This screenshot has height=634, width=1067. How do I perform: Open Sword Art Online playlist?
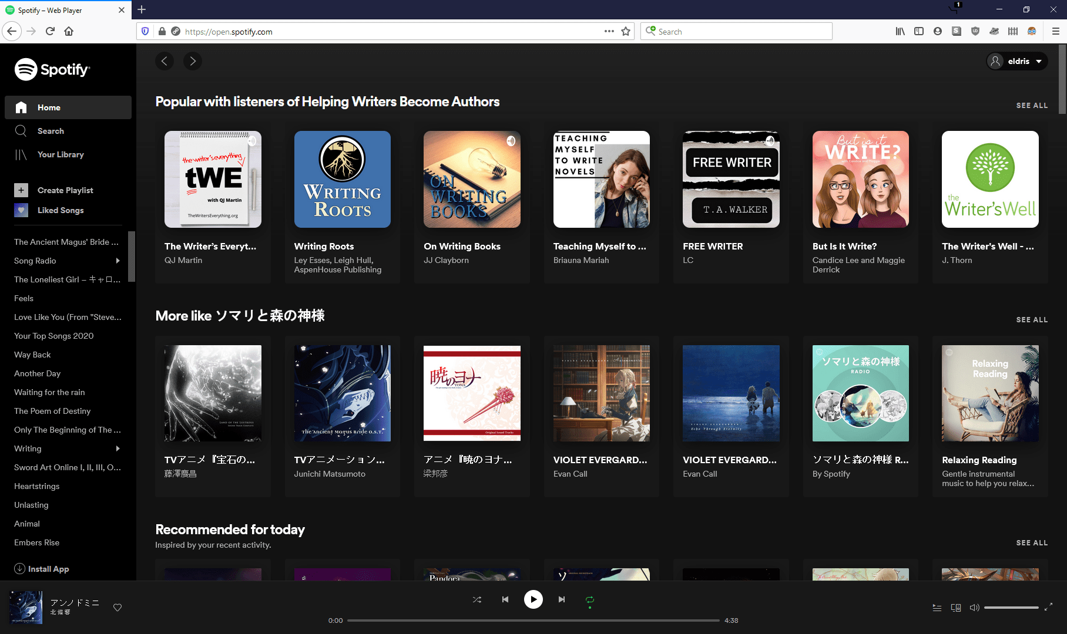click(x=68, y=467)
